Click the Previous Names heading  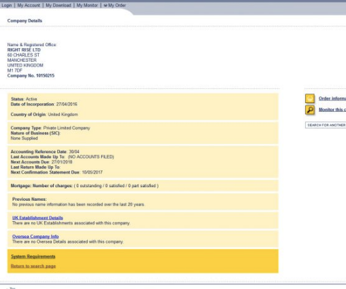click(x=29, y=199)
